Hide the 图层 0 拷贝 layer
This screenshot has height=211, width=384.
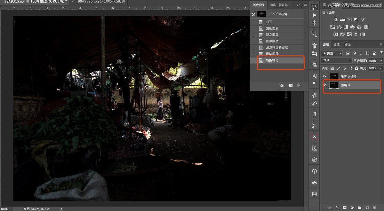coord(324,76)
